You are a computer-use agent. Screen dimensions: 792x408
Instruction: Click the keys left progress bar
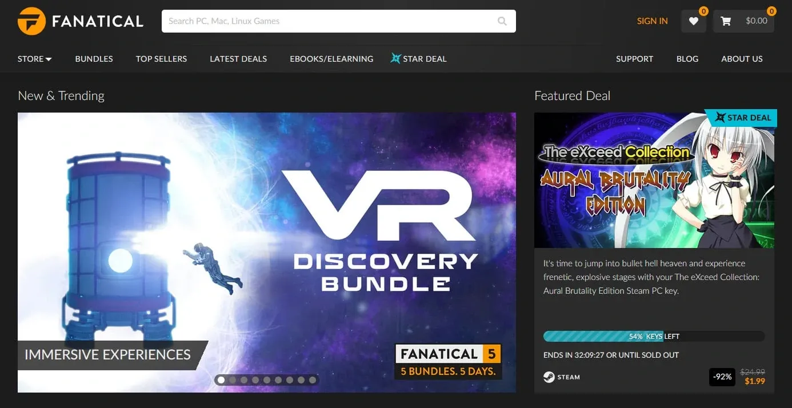click(654, 337)
